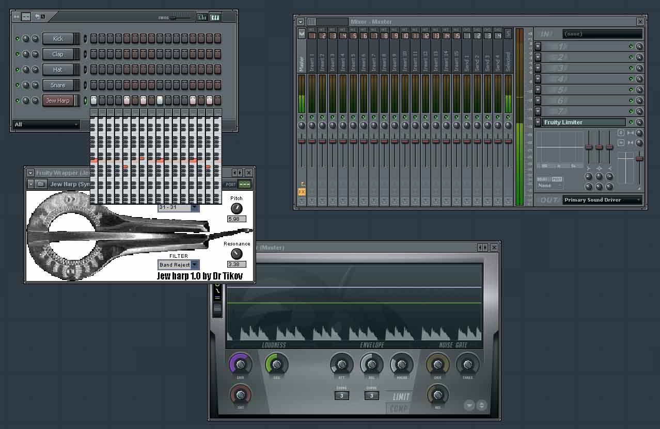Open the Fruity Limiter slot arrow menu
This screenshot has width=660, height=429.
click(538, 122)
